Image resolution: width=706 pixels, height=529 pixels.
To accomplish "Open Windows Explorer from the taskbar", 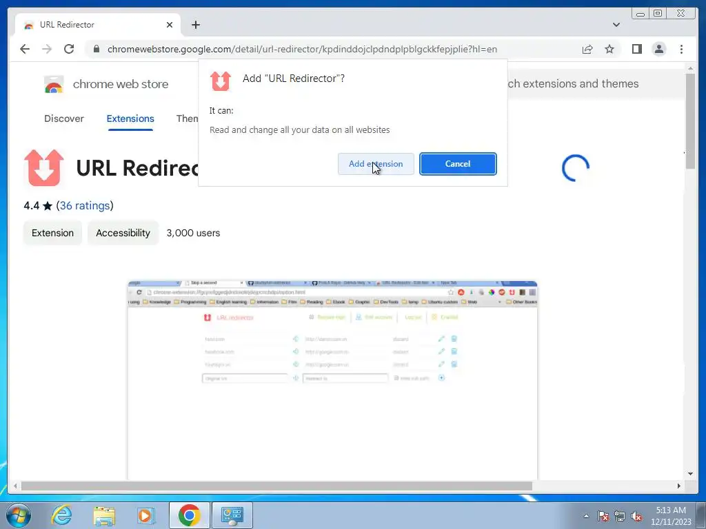I will point(104,515).
